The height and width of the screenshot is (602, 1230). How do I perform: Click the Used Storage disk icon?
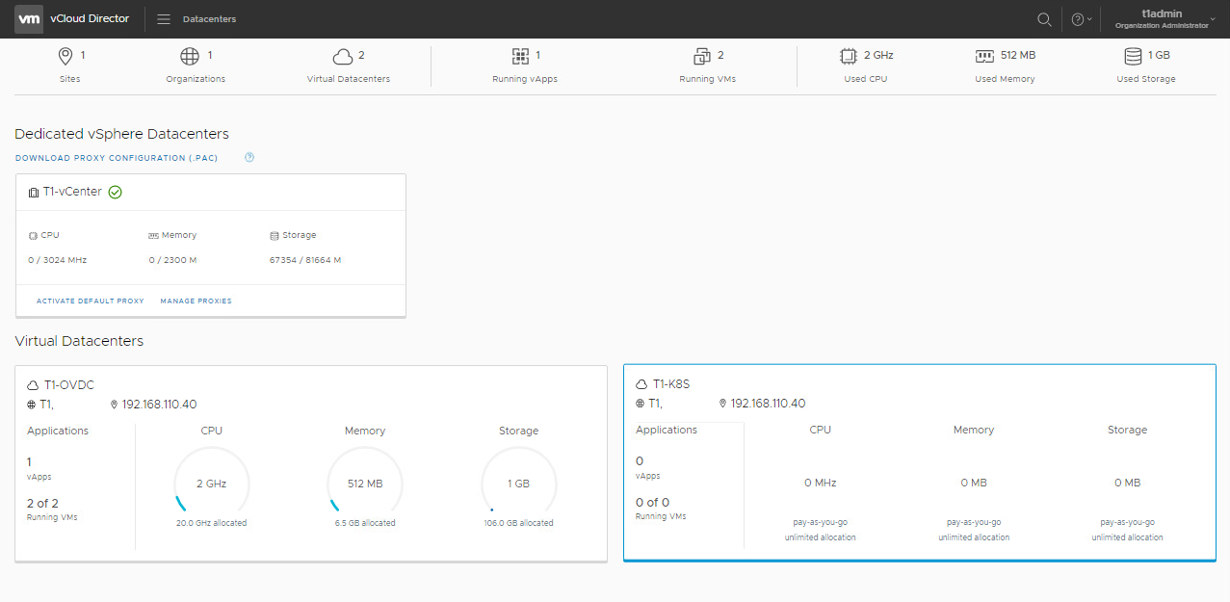[1133, 56]
